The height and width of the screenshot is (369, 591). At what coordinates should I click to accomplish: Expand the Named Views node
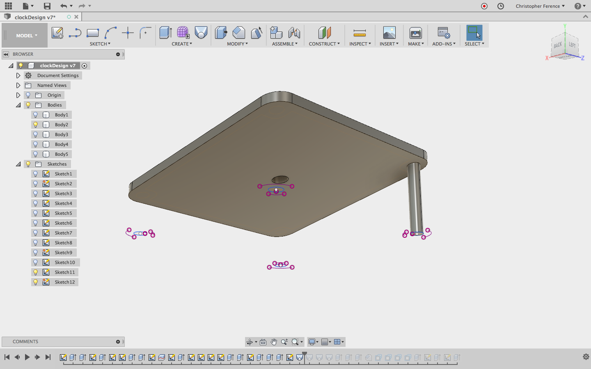[x=18, y=85]
